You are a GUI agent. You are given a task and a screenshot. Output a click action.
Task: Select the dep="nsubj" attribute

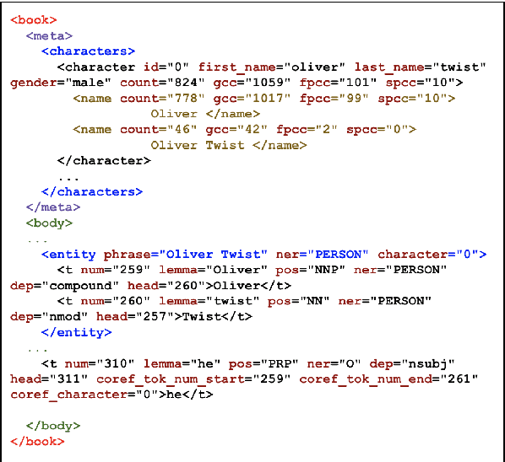(412, 363)
